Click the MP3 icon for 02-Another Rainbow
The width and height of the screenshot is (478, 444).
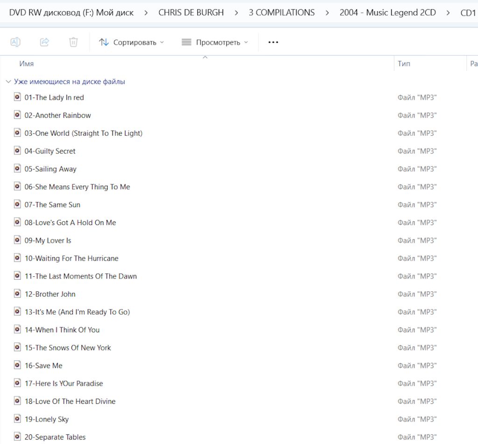pos(17,115)
